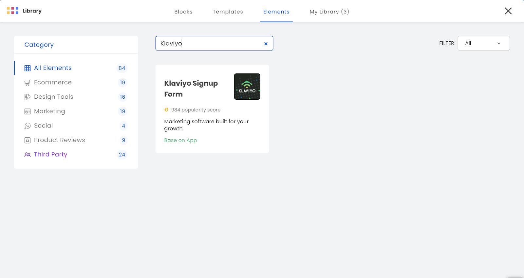
Task: Click the Klaviyo logo thumbnail
Action: 247,87
